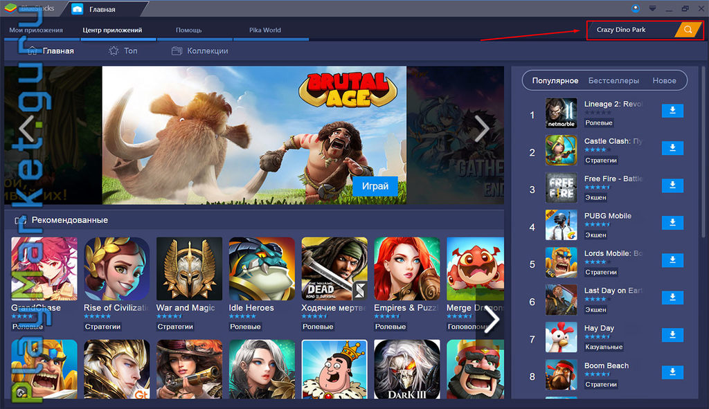709x409 pixels.
Task: Open the Pika World tab
Action: click(x=265, y=30)
